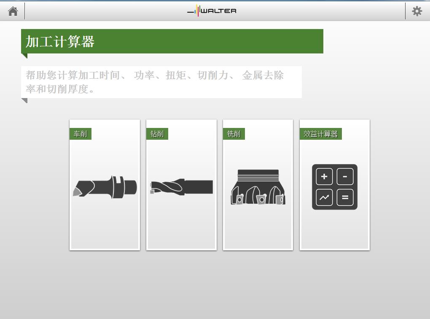Click the home icon in the header
The image size is (430, 319).
(x=12, y=11)
